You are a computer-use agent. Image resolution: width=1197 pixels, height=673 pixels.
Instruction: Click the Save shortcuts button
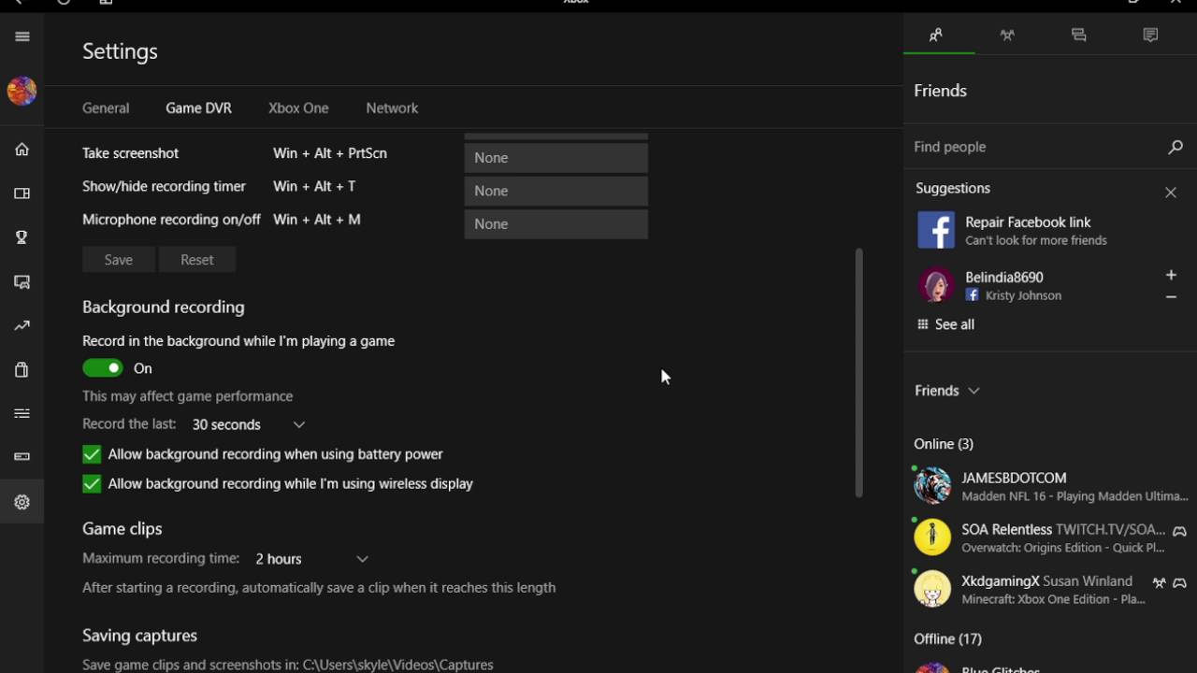click(119, 260)
